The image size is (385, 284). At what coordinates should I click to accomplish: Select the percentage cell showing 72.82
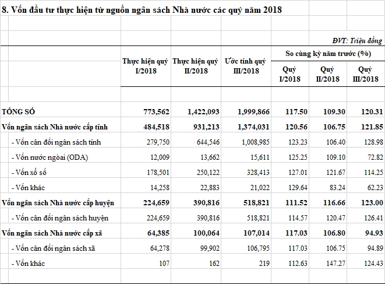[373, 156]
